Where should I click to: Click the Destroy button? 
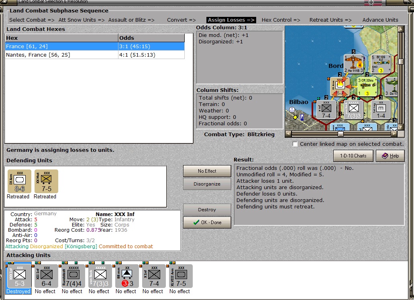click(207, 210)
